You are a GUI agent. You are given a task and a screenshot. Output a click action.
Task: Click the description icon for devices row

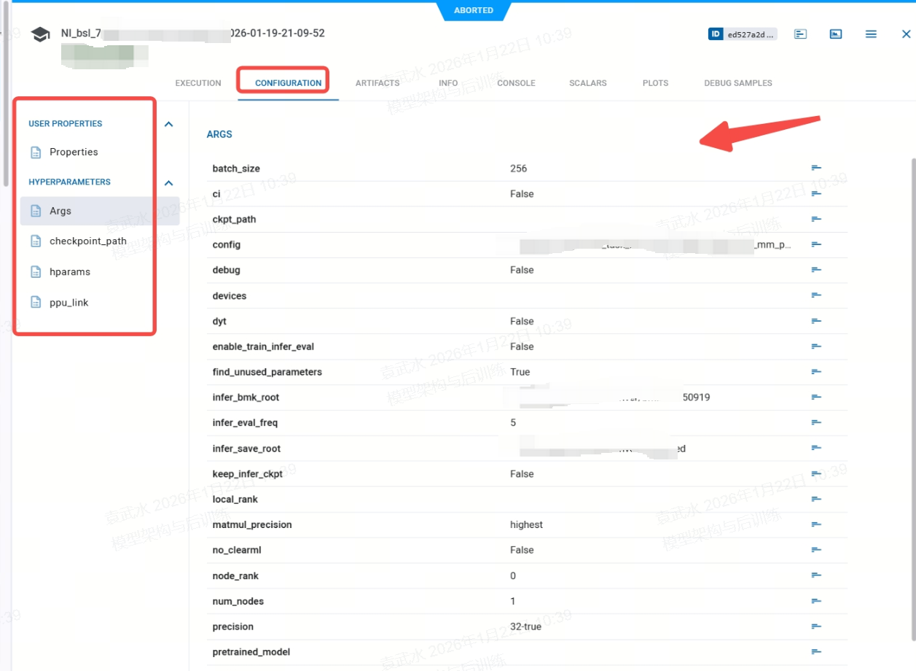[816, 295]
